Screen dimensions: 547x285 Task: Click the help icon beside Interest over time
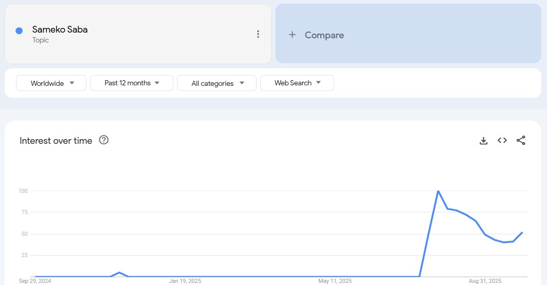point(104,140)
